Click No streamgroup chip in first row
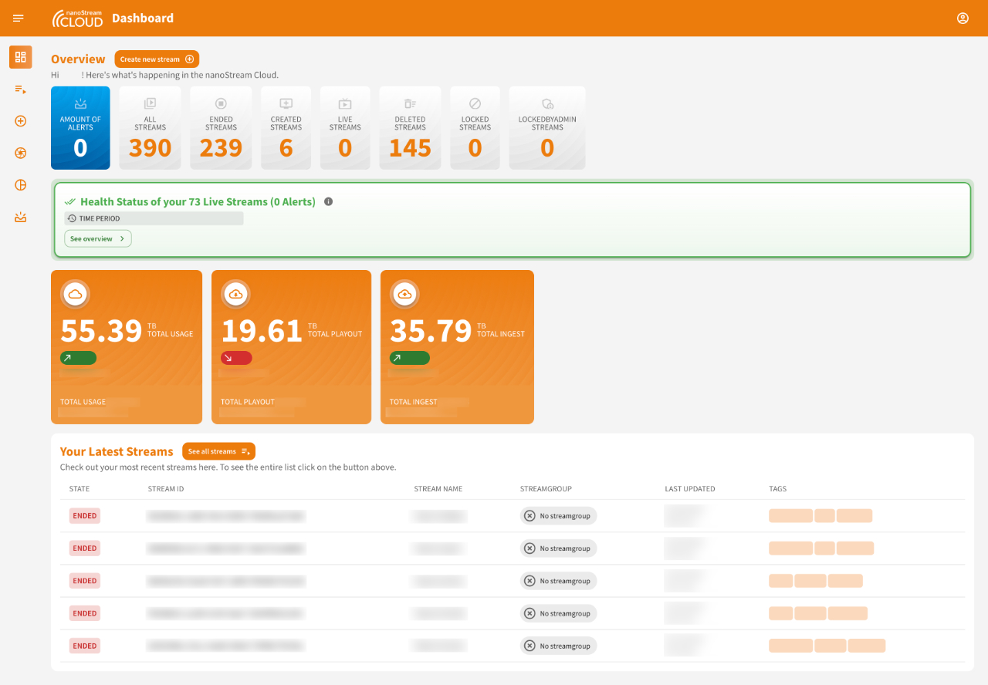 coord(559,516)
